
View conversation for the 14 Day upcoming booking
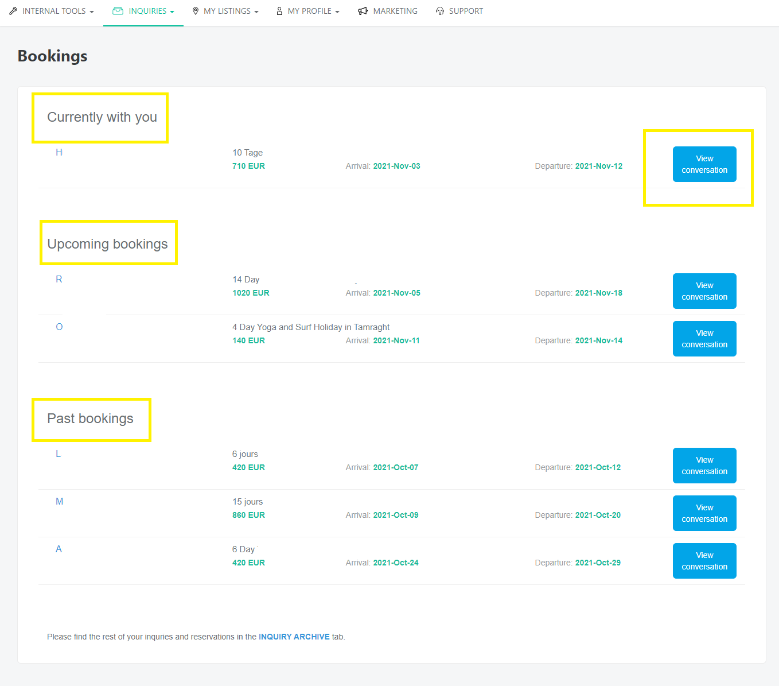click(x=704, y=291)
